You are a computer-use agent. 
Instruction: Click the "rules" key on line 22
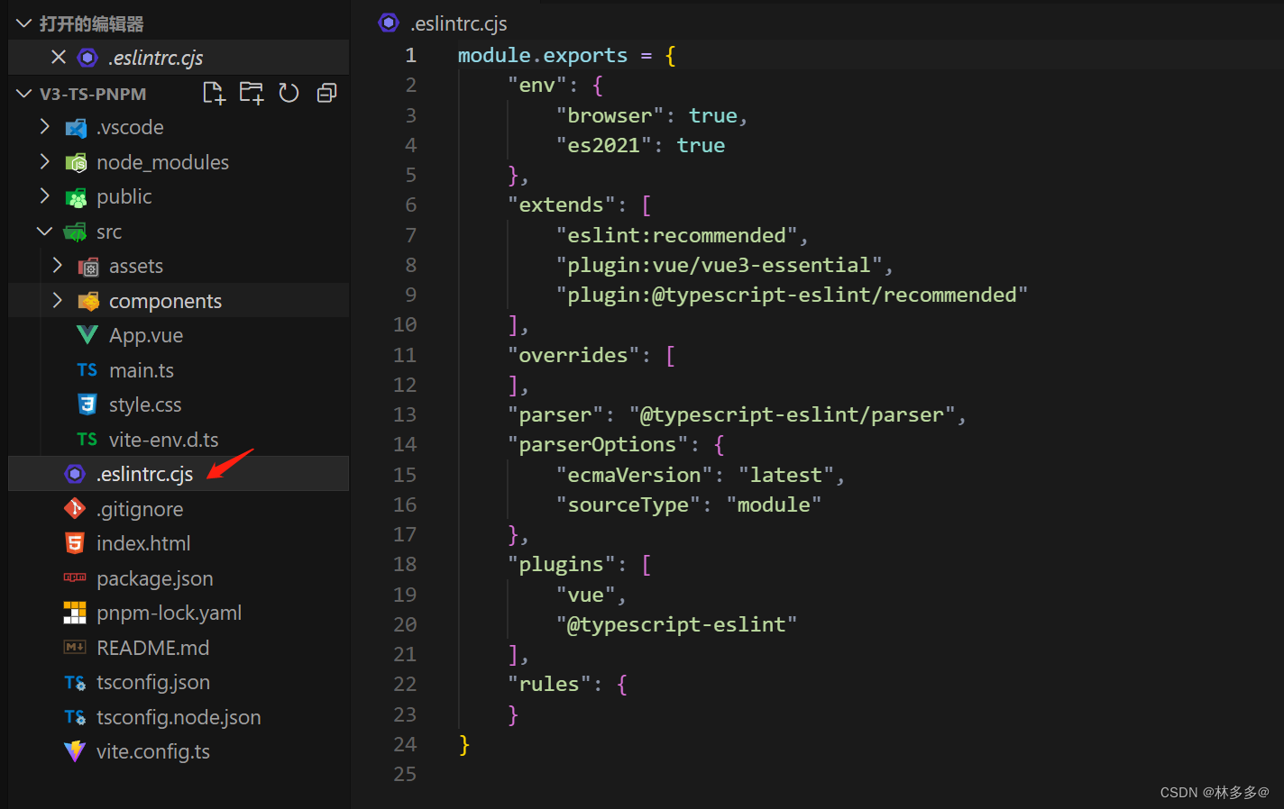tap(549, 684)
